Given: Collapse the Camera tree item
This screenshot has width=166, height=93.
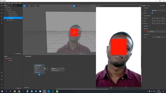Looking at the screenshot, I should [x=6, y=10].
